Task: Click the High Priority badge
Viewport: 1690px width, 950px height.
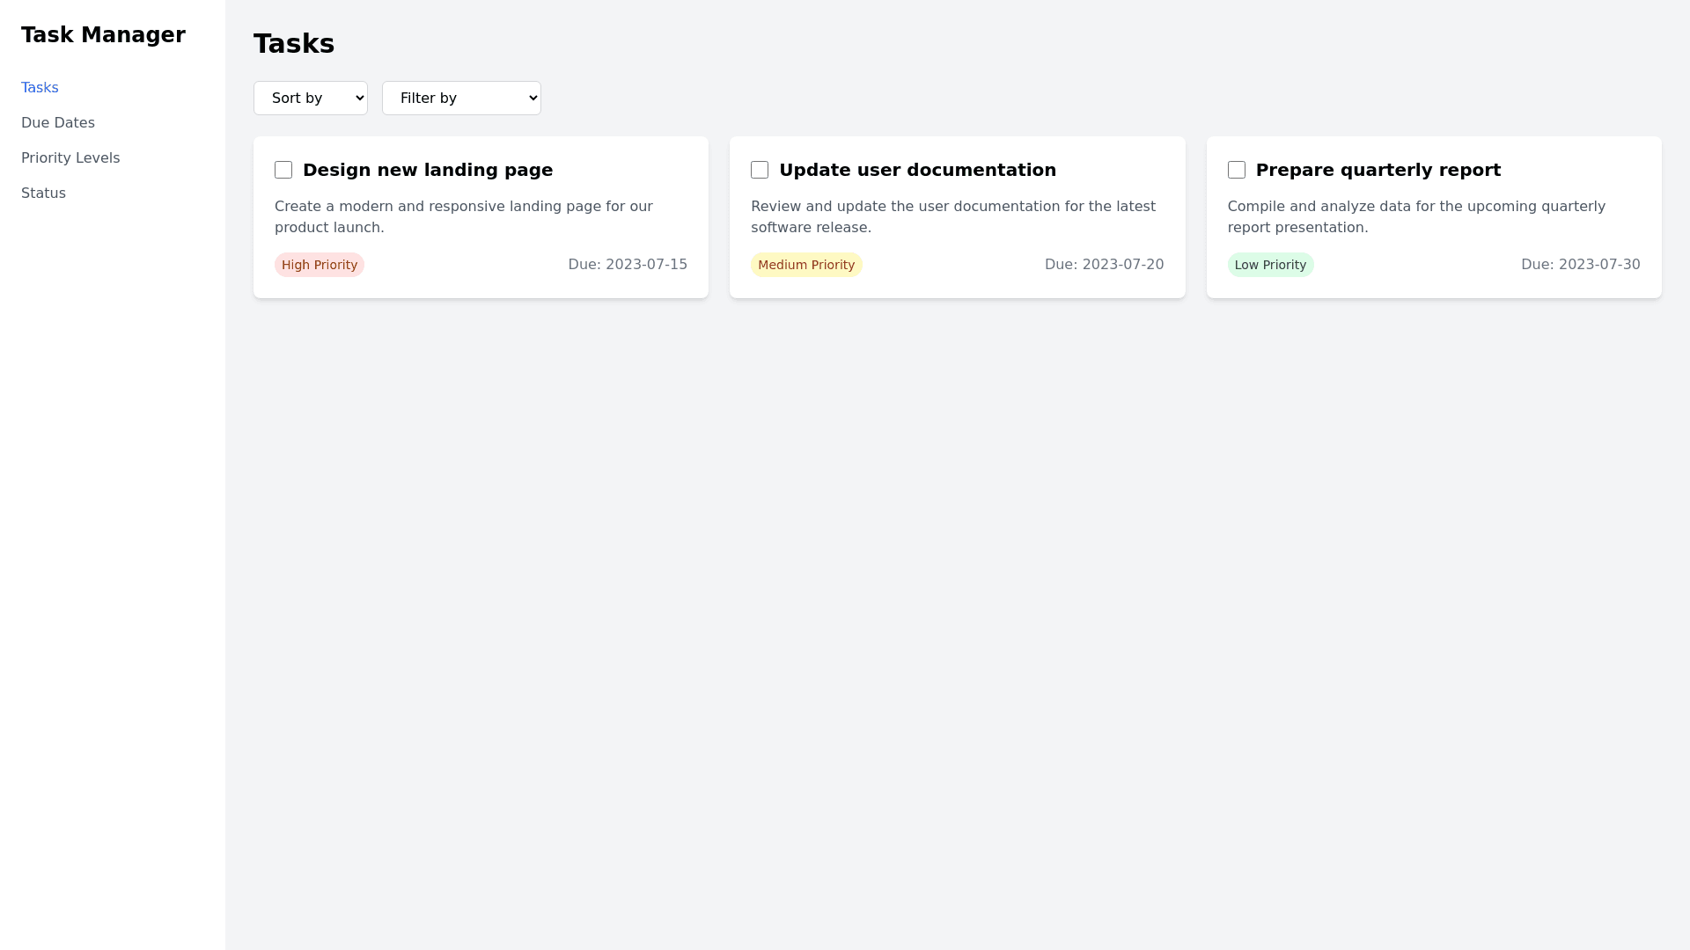Action: click(x=320, y=265)
